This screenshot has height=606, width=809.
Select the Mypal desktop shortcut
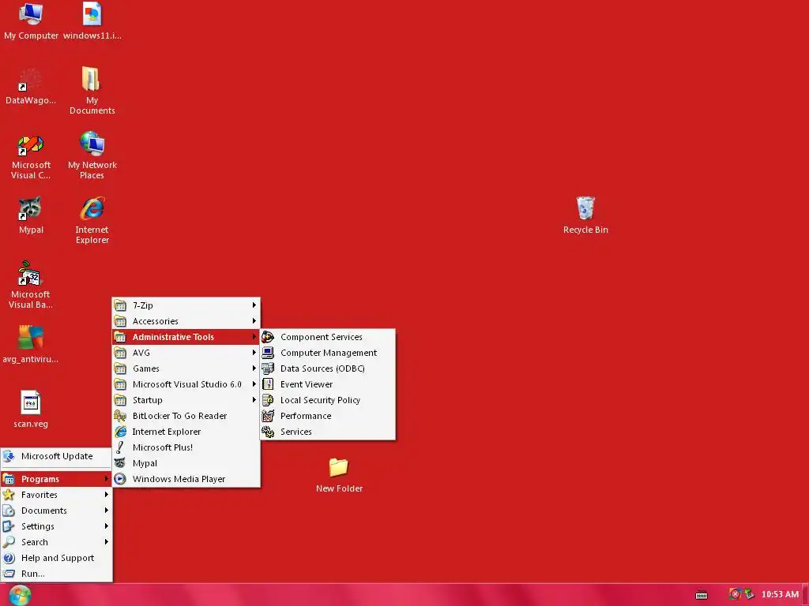31,215
